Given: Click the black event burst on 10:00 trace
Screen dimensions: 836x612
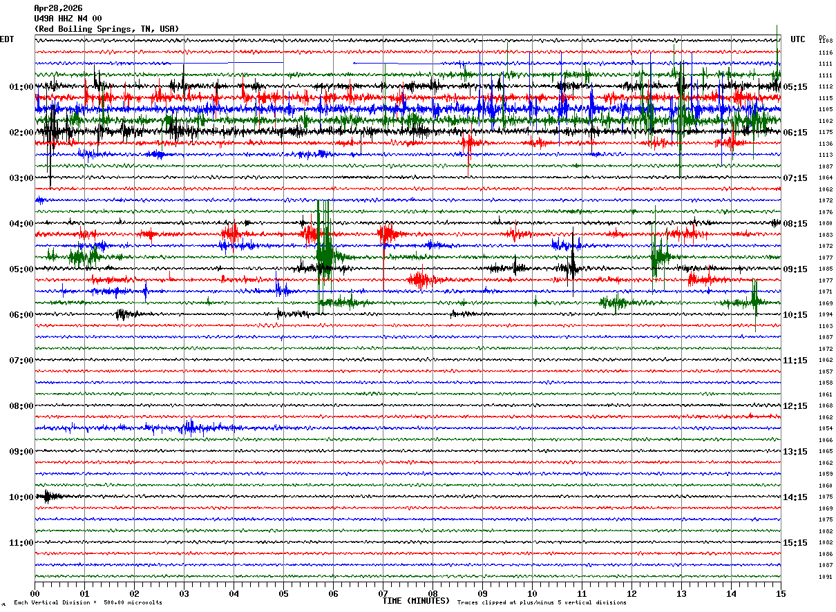Looking at the screenshot, I should 48,496.
